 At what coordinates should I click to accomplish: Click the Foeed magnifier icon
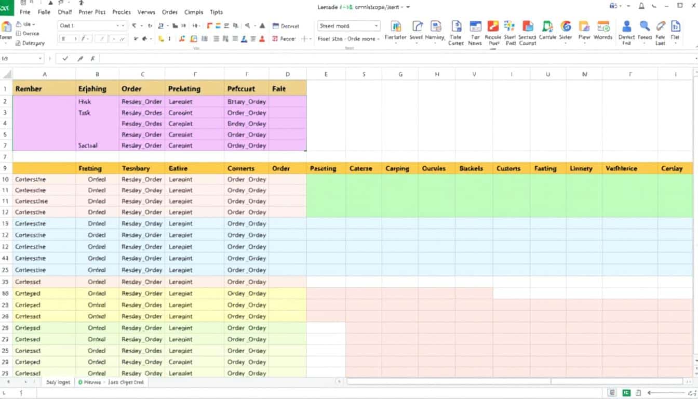(645, 26)
